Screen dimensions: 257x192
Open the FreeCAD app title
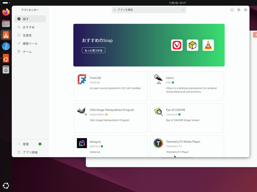(x=95, y=78)
